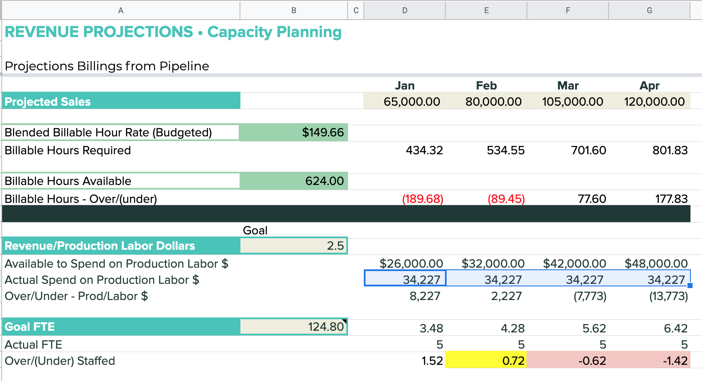Select the pink-highlighted -1.42 staffing cell
The width and height of the screenshot is (702, 381).
(x=649, y=361)
